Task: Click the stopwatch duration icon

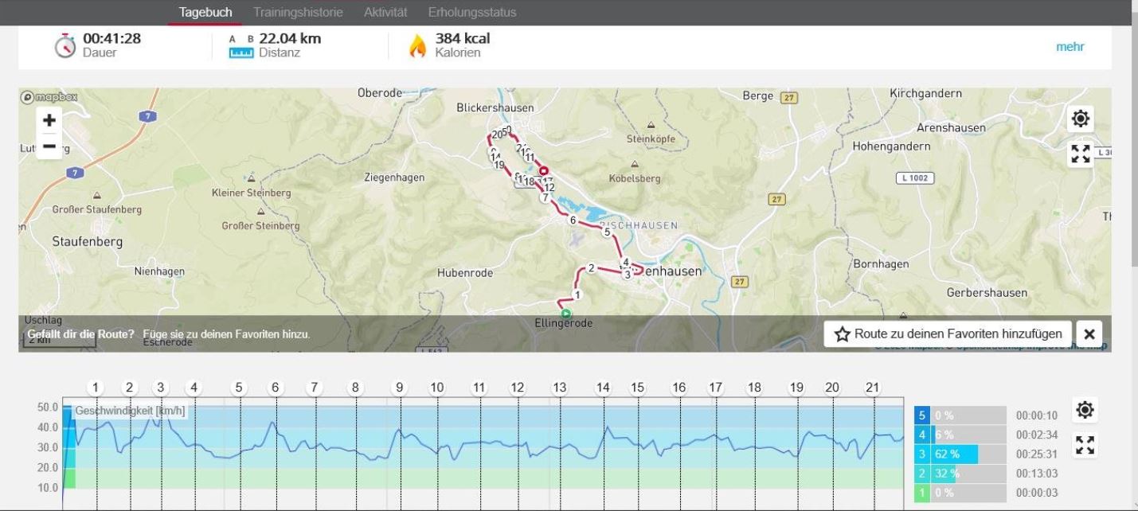Action: click(x=66, y=45)
